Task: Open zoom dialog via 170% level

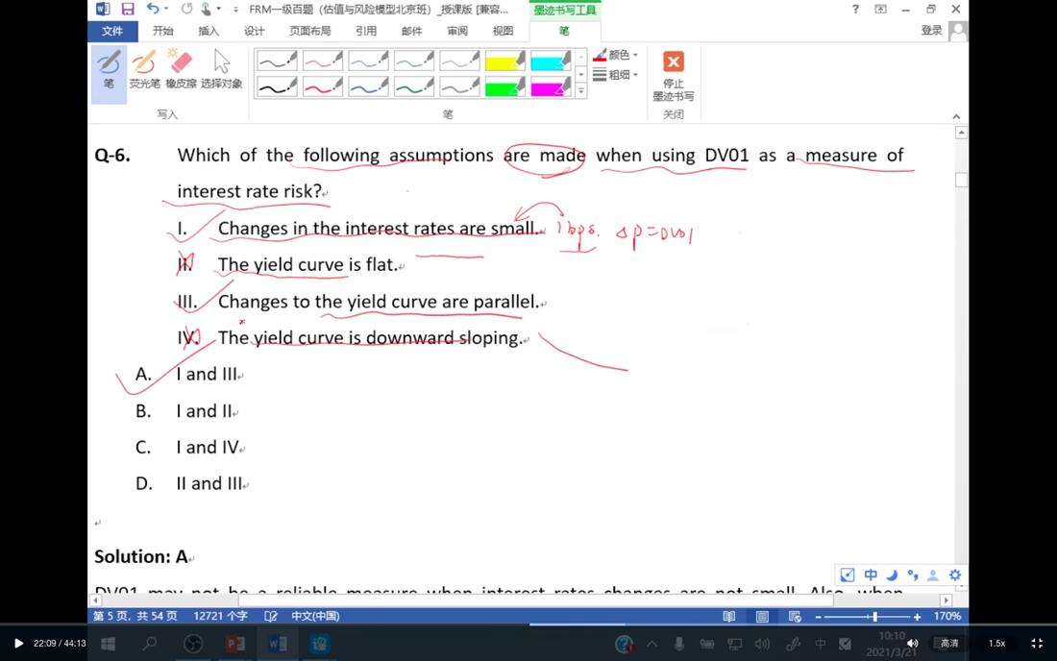Action: 947,616
